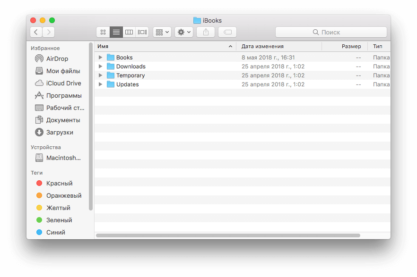
Task: Click the Temporary row Папка type cell
Action: 381,76
